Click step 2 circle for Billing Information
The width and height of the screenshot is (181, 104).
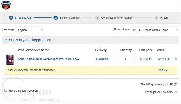(x=56, y=18)
